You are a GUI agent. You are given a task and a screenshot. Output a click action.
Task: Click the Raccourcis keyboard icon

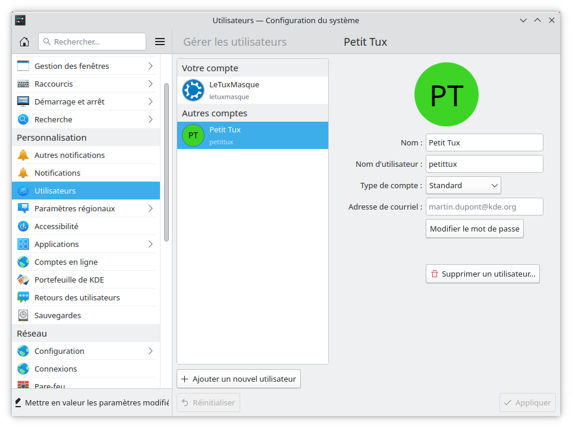[x=23, y=84]
